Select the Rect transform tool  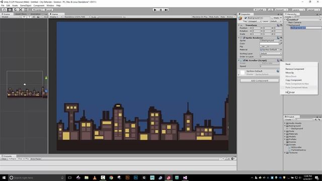pyautogui.click(x=26, y=10)
